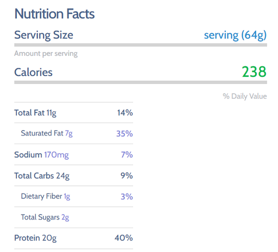This screenshot has width=278, height=252.
Task: Select the 238 calories value
Action: click(254, 72)
